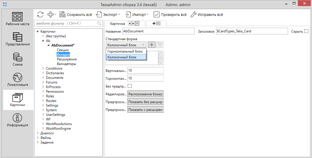Image resolution: width=312 pixels, height=158 pixels.
Task: Click the plus button beside the block dropdown
Action: pos(151,45)
